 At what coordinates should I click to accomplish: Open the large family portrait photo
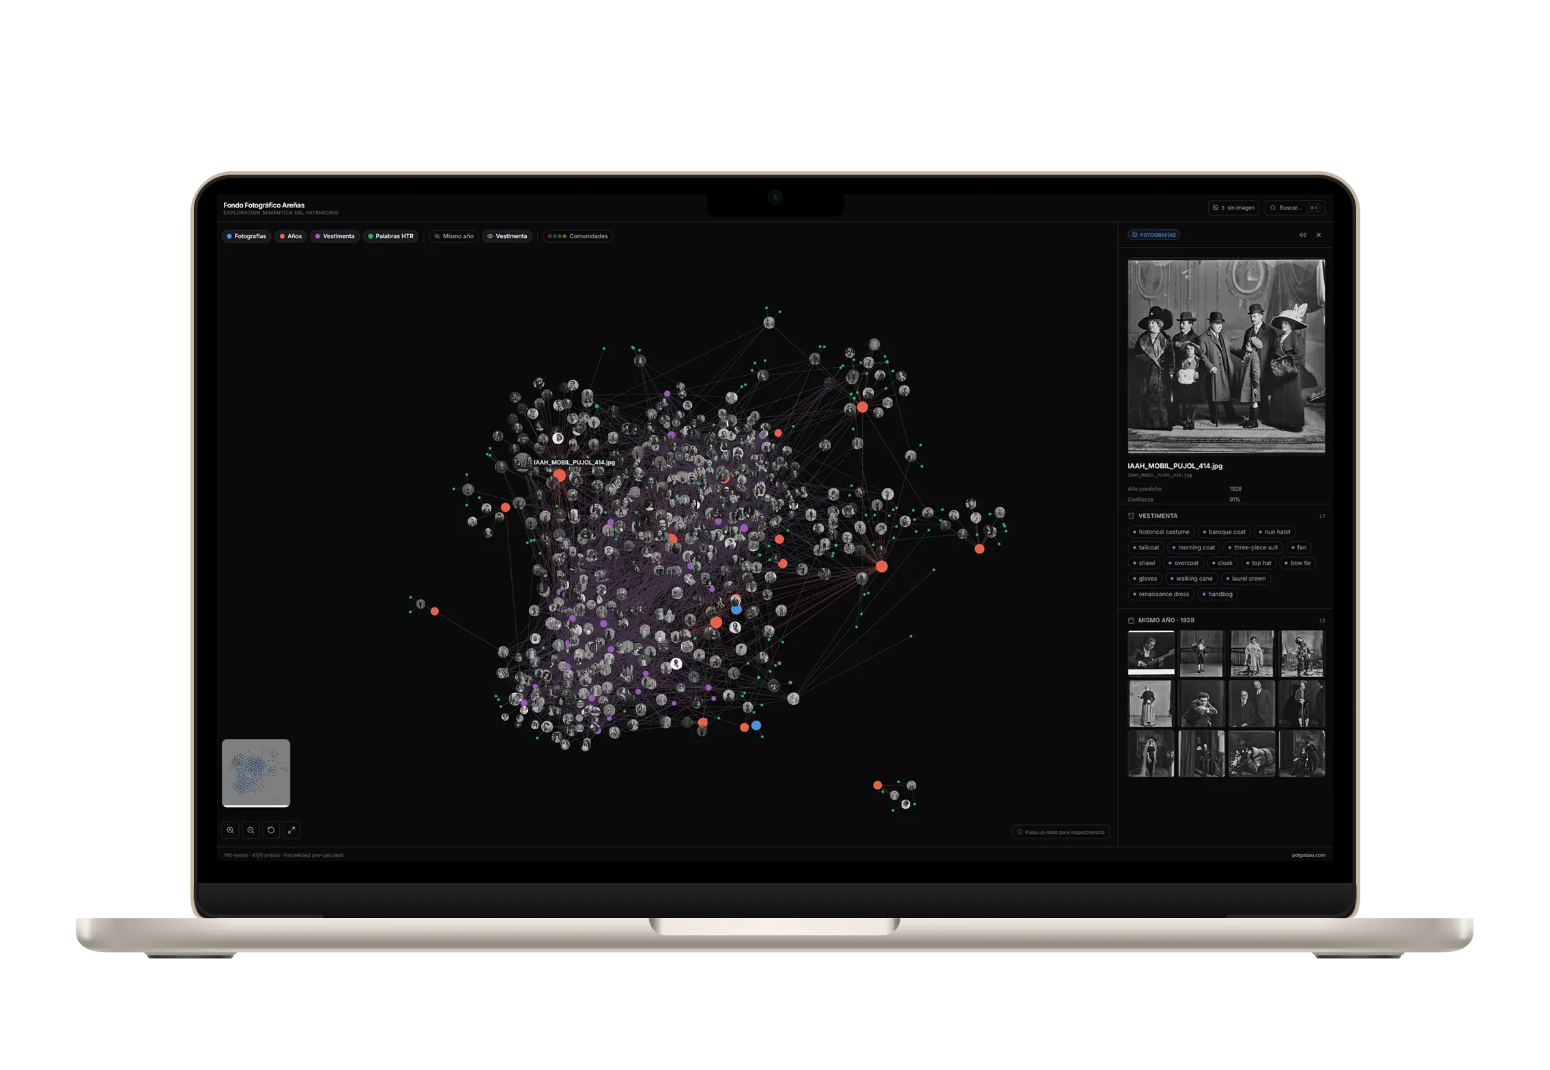(x=1226, y=356)
